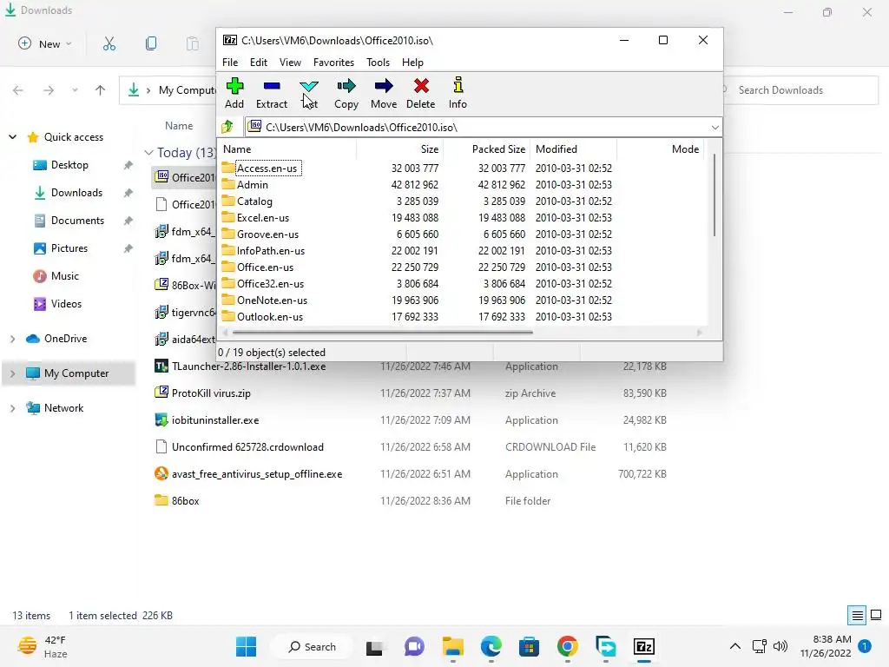Click the Search Downloads field

coord(800,90)
